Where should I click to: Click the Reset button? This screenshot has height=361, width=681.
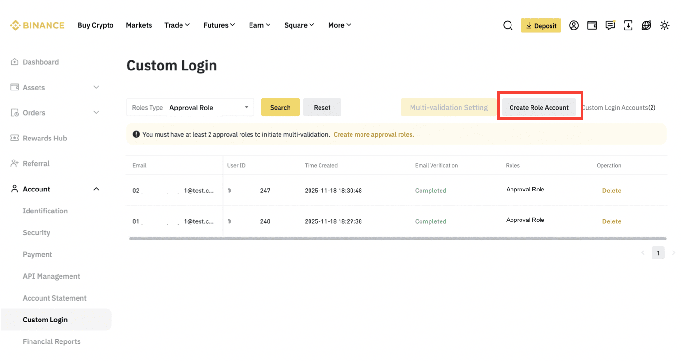322,107
